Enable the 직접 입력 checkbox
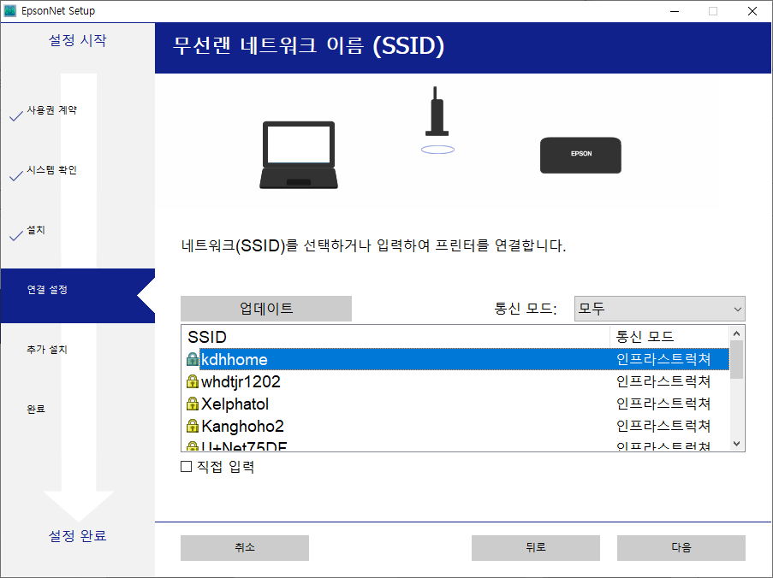The image size is (773, 578). (187, 466)
